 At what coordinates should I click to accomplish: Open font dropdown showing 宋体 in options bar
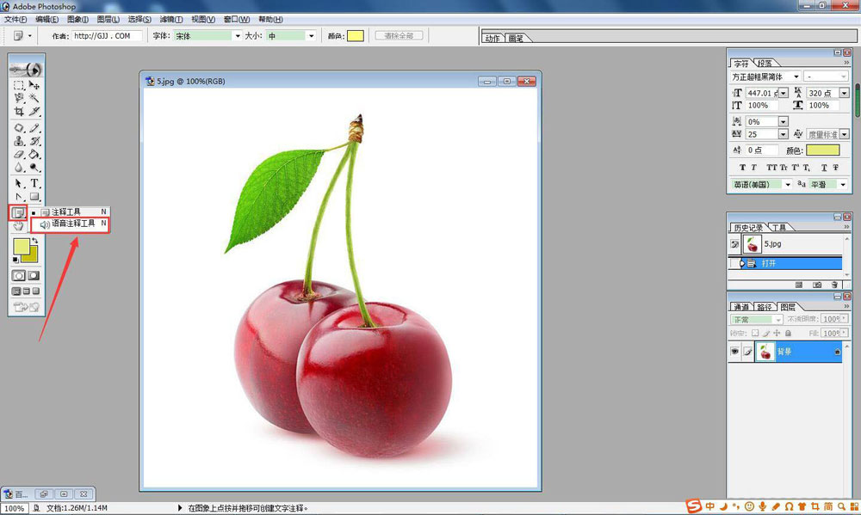pyautogui.click(x=238, y=35)
